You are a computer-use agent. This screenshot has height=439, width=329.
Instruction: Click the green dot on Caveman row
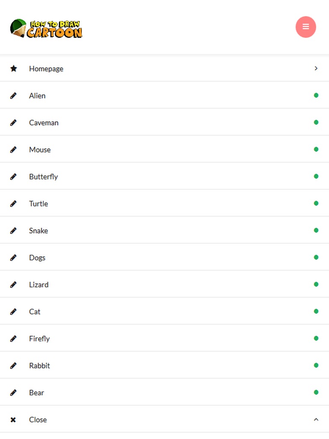pos(316,122)
